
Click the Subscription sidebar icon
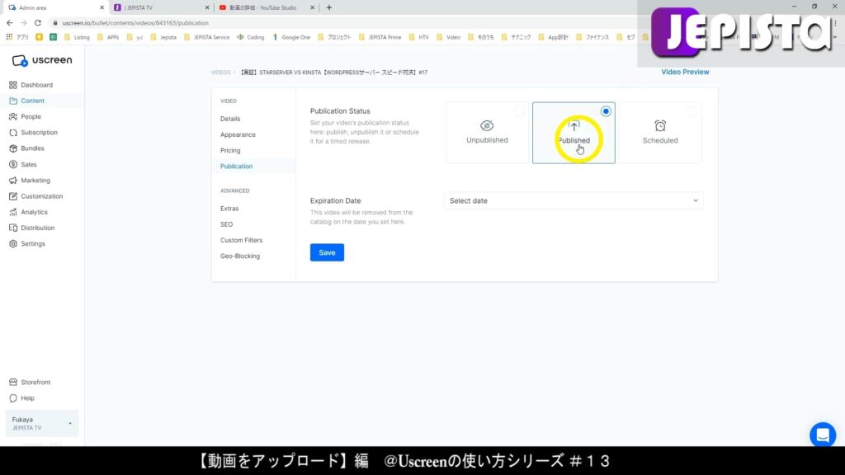(13, 133)
